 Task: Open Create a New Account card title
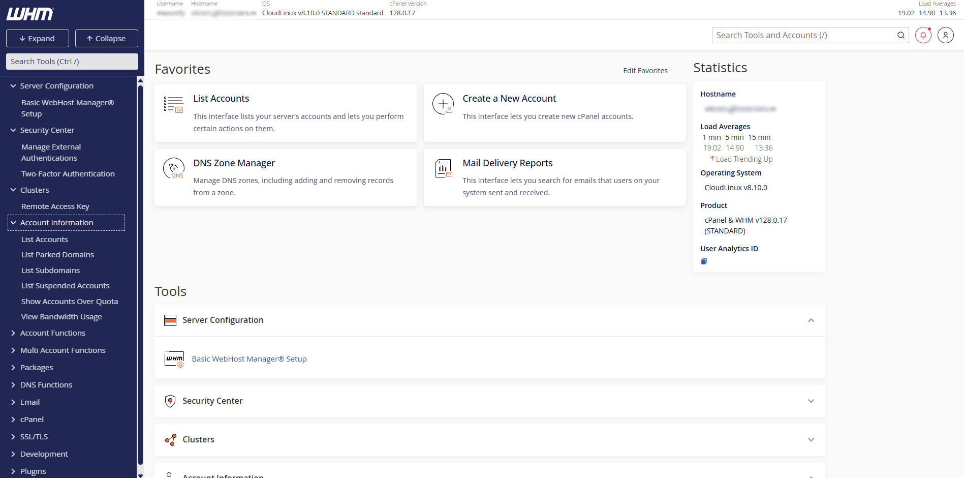tap(509, 99)
